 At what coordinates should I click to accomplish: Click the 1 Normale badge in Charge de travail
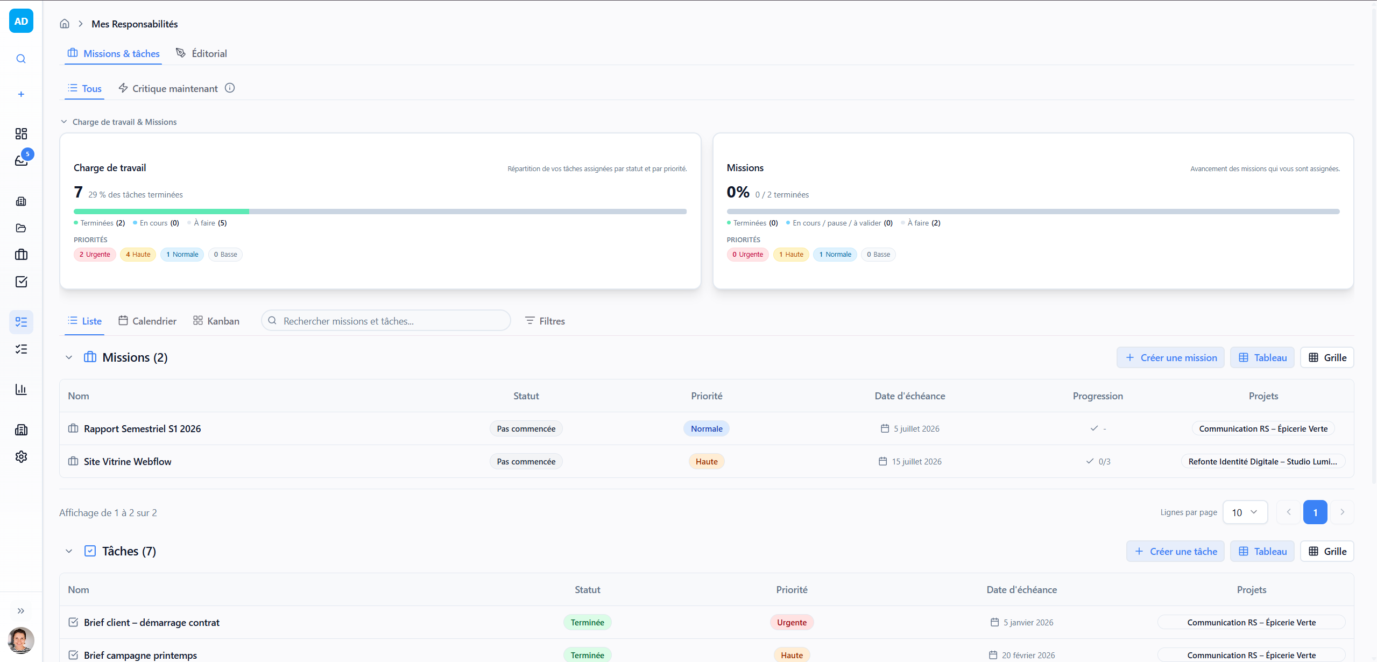coord(182,254)
